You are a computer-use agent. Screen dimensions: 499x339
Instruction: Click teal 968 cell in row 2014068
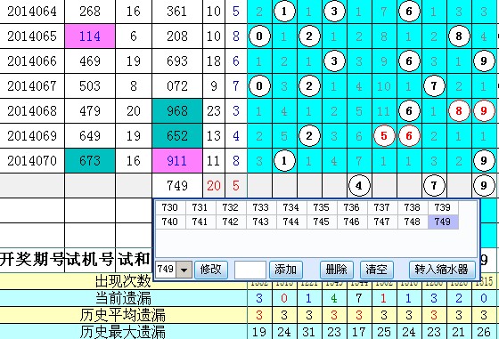click(x=177, y=111)
